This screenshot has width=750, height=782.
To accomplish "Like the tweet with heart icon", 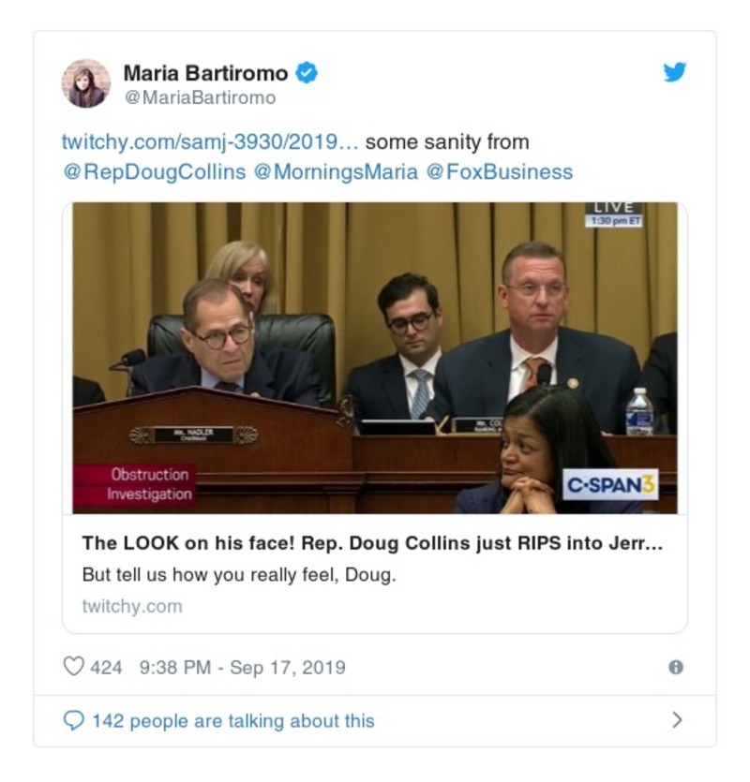I will coord(74,666).
